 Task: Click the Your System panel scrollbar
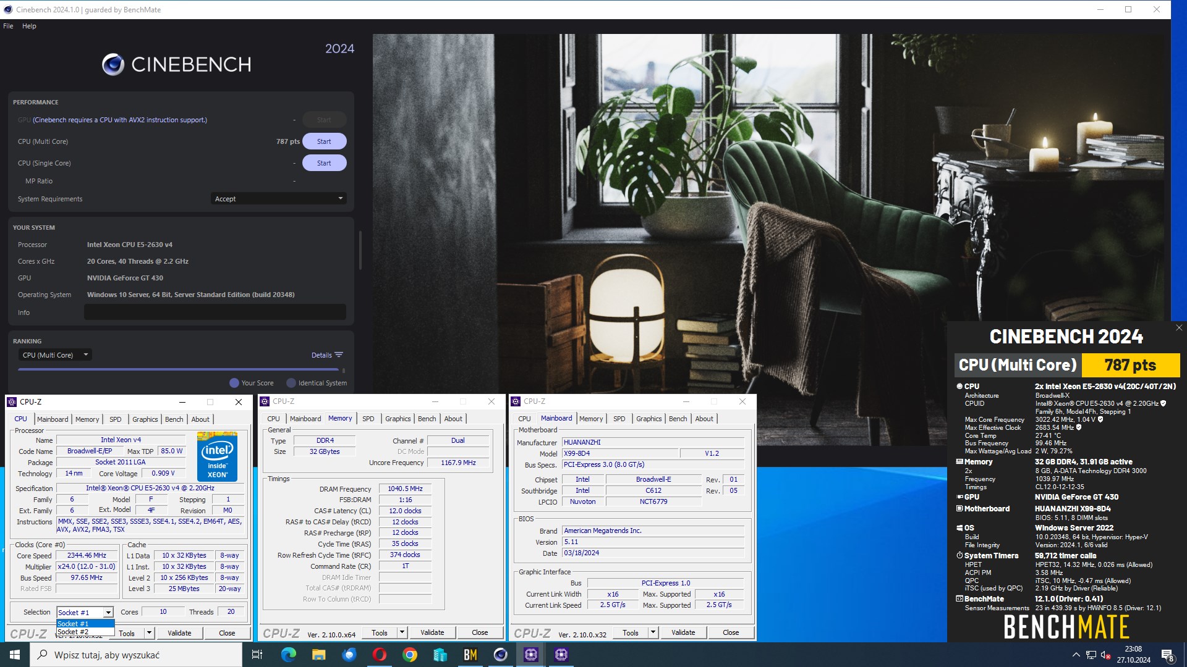click(x=360, y=250)
